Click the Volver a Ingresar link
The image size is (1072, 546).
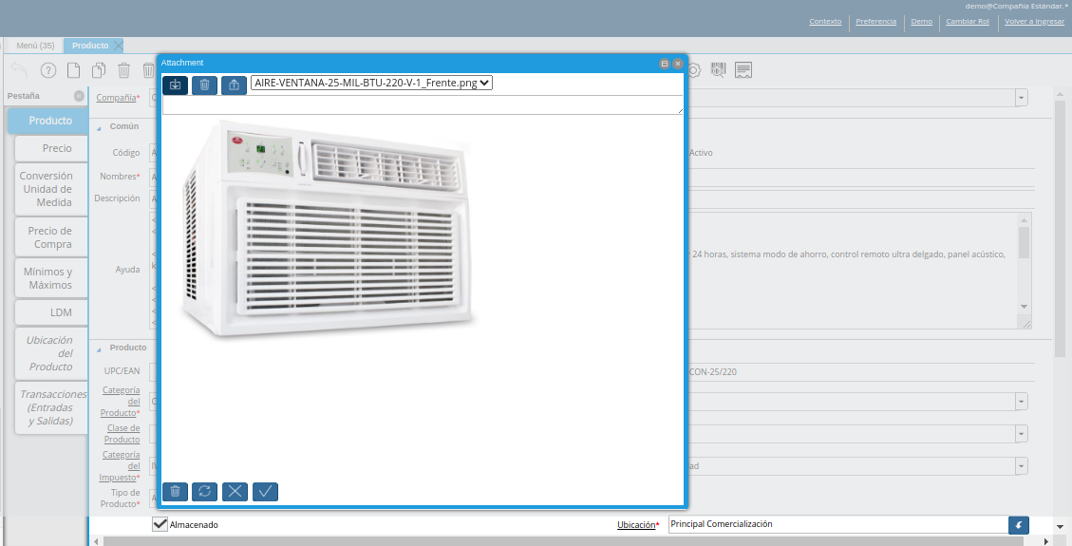[1034, 21]
